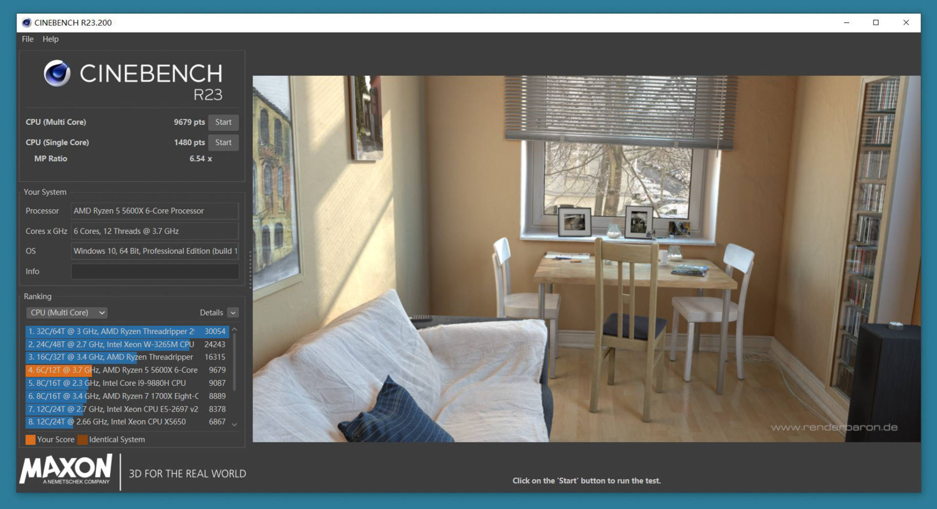Open the Help menu

click(50, 39)
